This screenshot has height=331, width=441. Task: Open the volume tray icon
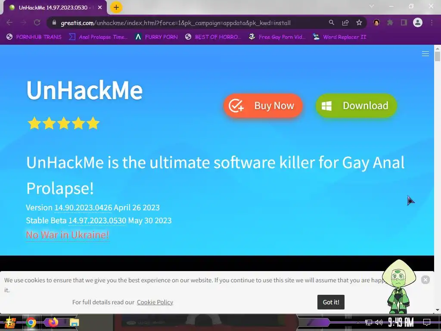[379, 322]
